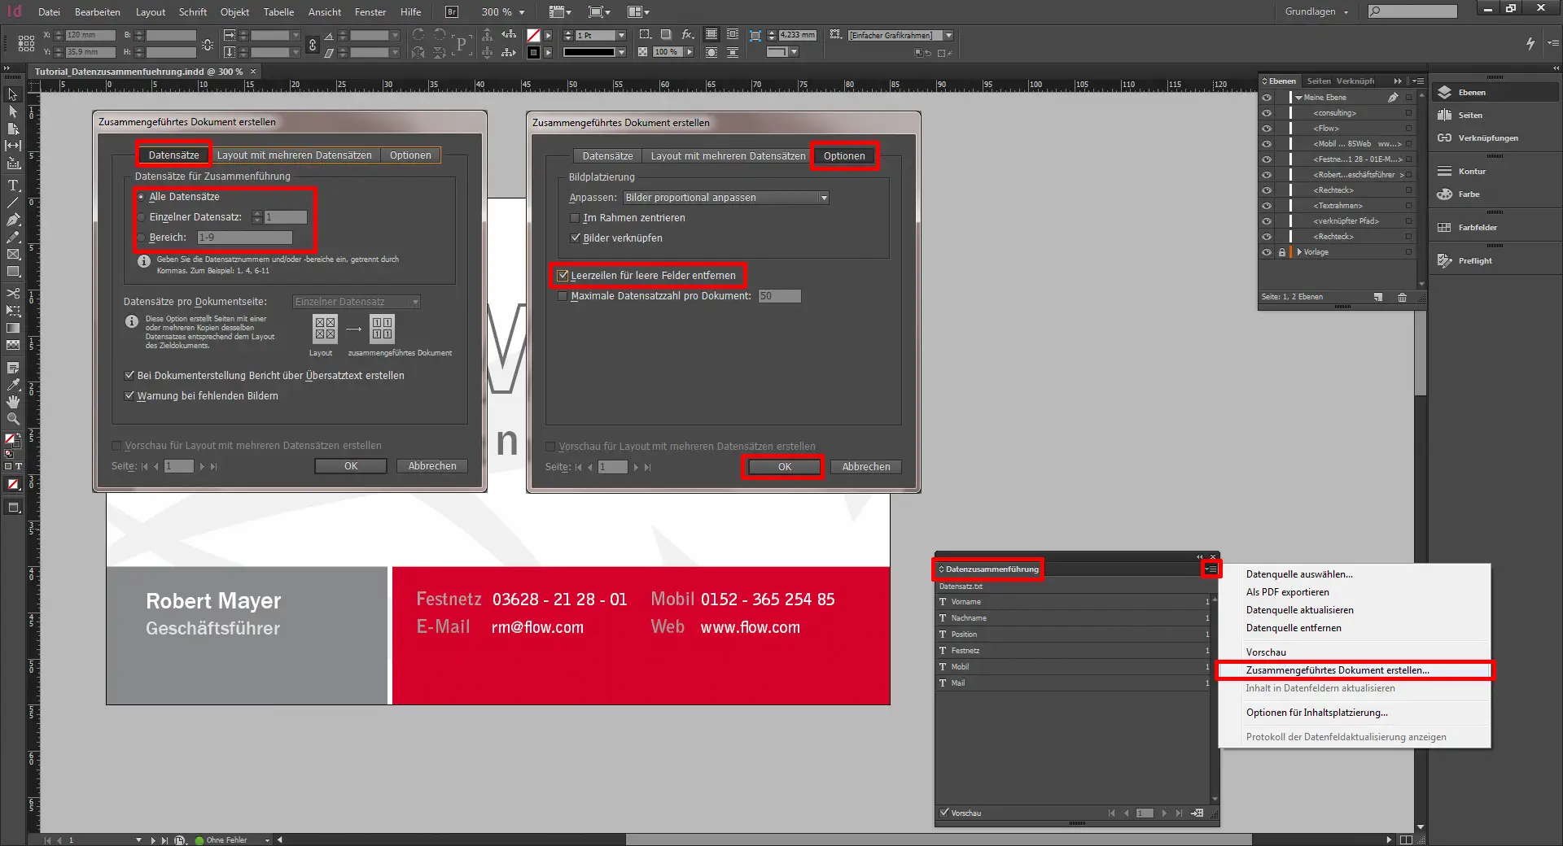This screenshot has height=846, width=1563.
Task: Open the Verknüpfungen panel
Action: click(x=1475, y=137)
